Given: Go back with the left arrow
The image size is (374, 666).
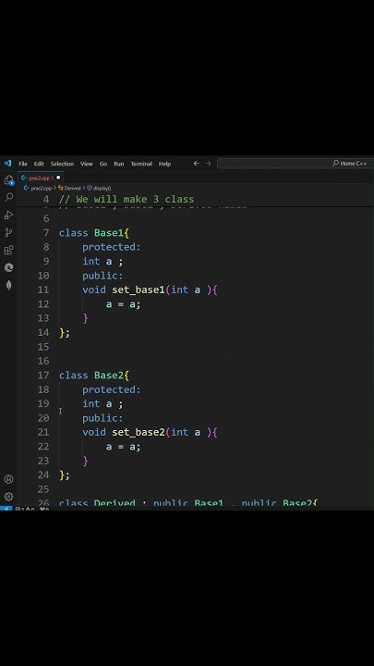Looking at the screenshot, I should tap(197, 164).
